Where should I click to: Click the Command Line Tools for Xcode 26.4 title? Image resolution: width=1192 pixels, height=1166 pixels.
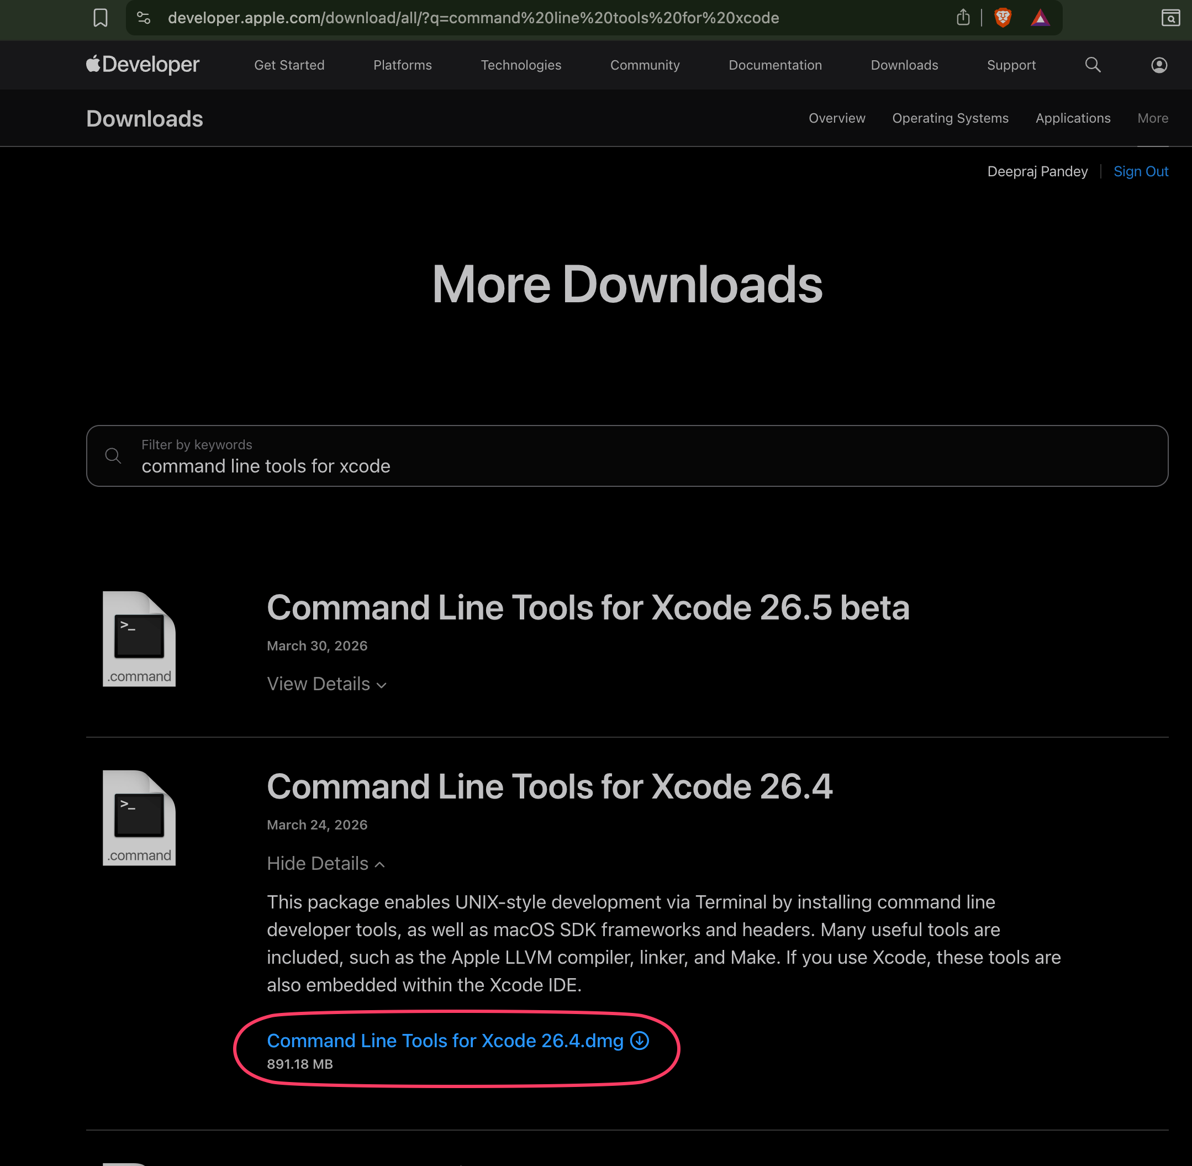(x=549, y=786)
